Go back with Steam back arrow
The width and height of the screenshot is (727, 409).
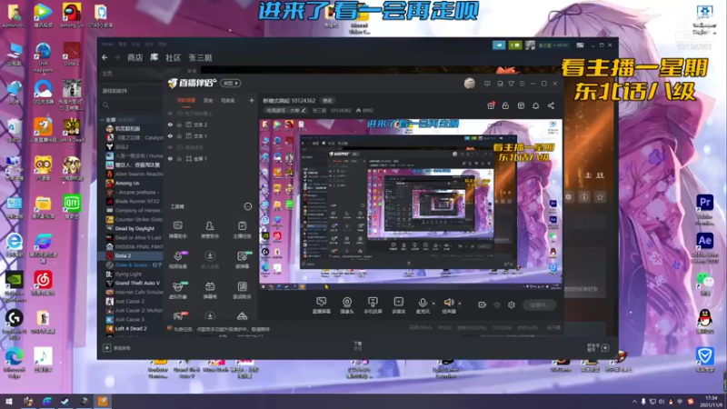tap(105, 57)
